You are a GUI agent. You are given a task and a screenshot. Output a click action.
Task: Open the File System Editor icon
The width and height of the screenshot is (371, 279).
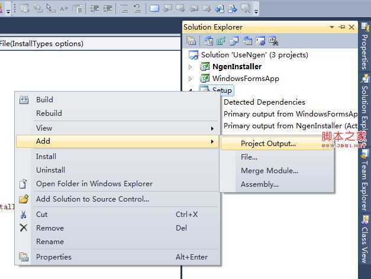[208, 41]
